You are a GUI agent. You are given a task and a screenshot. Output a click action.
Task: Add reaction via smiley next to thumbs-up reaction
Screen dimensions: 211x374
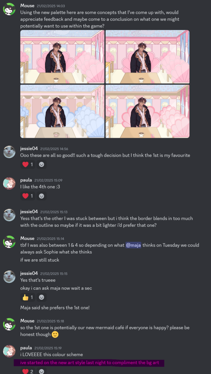[42, 297]
